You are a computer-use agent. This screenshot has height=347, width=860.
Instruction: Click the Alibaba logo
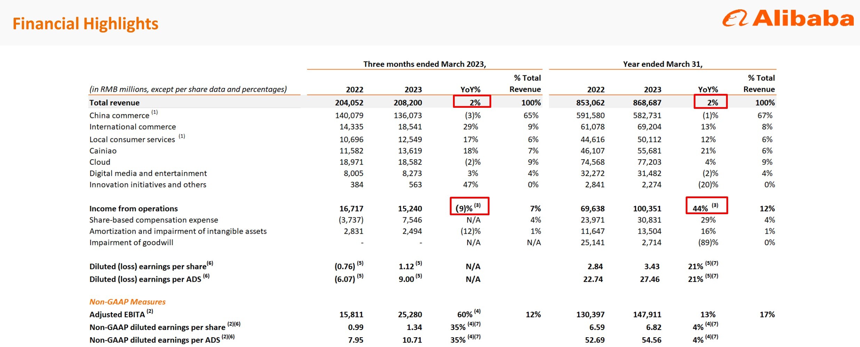(x=788, y=18)
